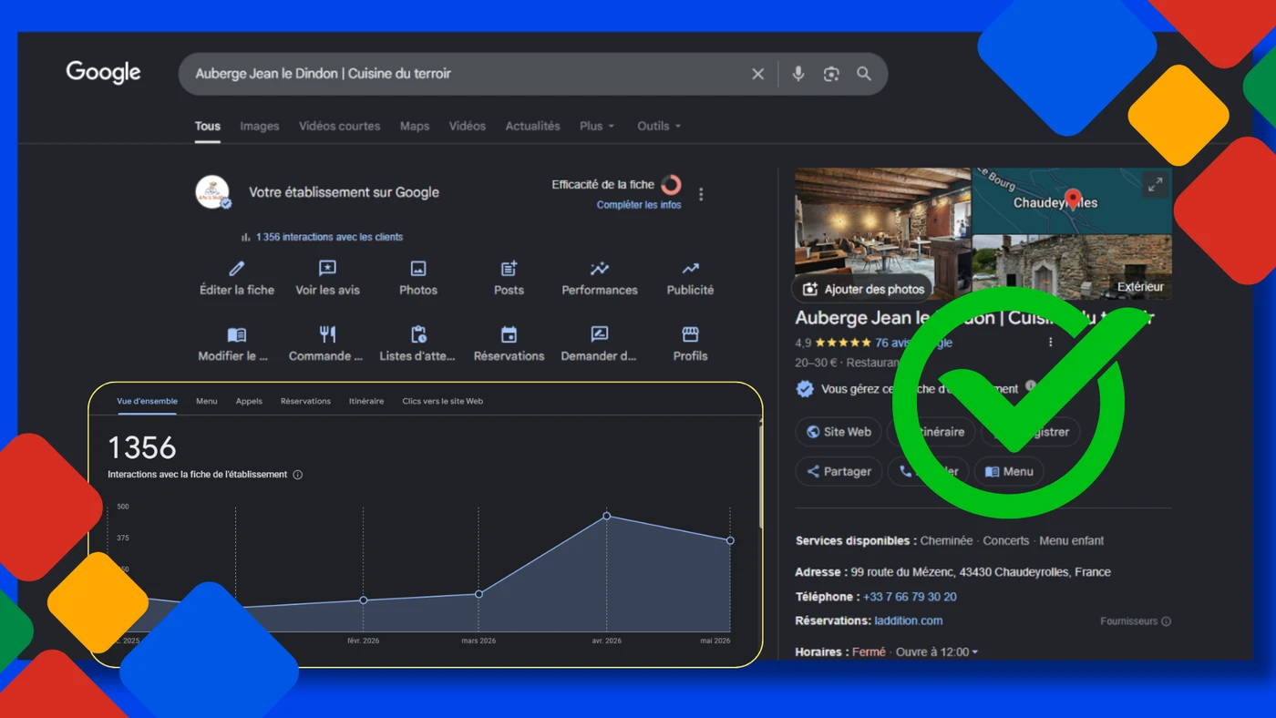Switch to the Vidéos tab

pos(468,126)
